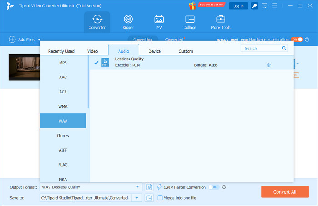Click the Tipard app logo

[10, 5]
